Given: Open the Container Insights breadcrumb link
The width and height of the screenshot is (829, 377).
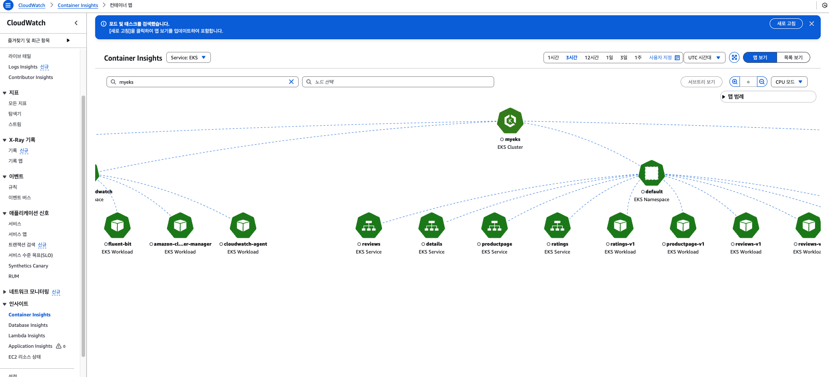Looking at the screenshot, I should pos(78,5).
